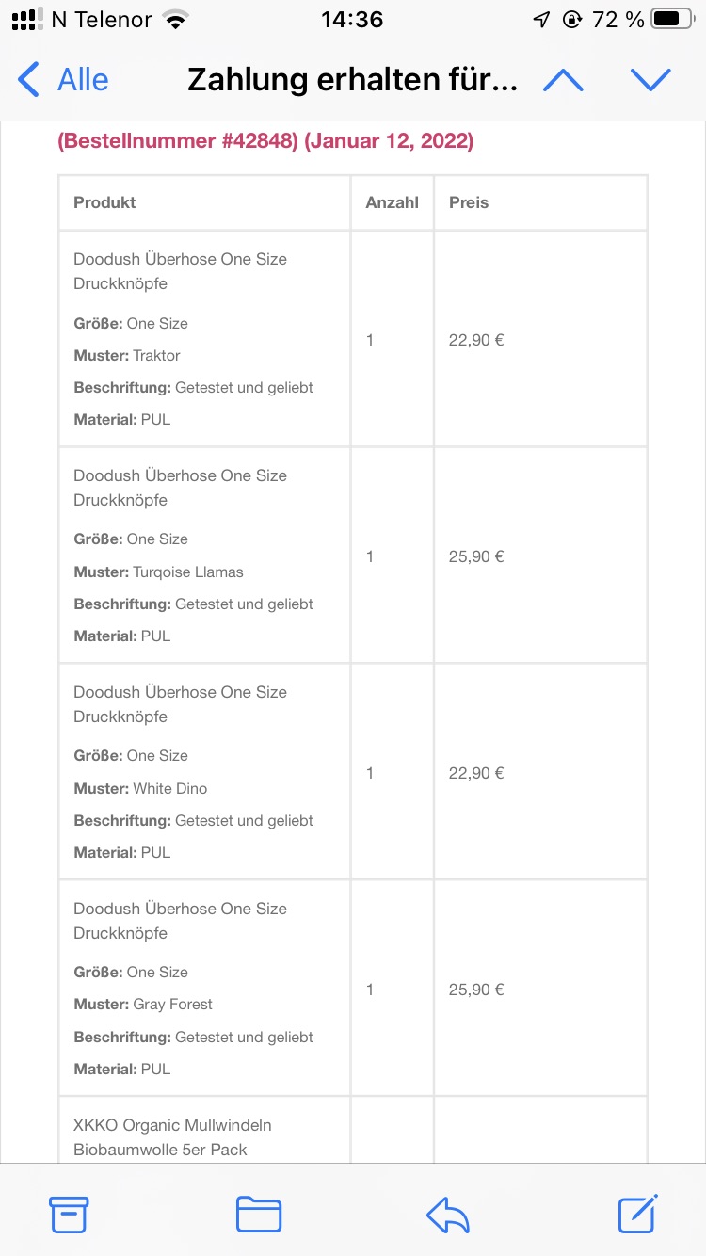Tap the 14:36 clock in status bar
Screen dimensions: 706x1256
pos(352,19)
